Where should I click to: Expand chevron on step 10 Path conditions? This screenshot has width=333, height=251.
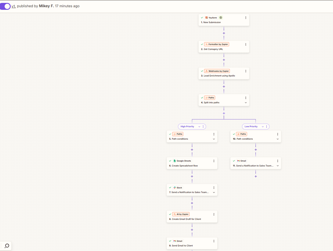[277, 139]
